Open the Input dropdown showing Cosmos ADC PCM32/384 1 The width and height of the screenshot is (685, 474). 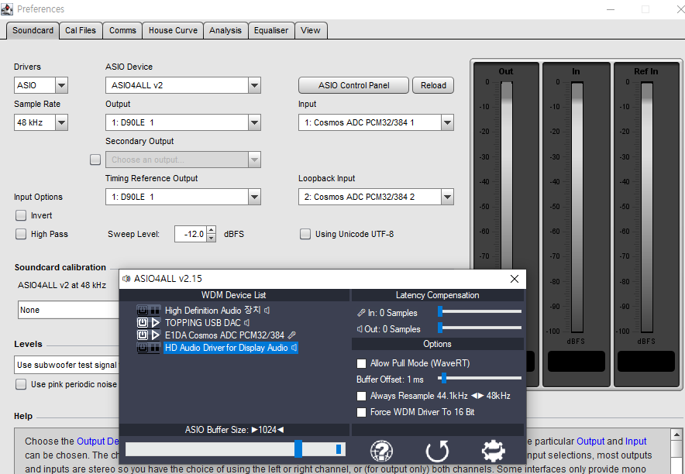click(447, 122)
